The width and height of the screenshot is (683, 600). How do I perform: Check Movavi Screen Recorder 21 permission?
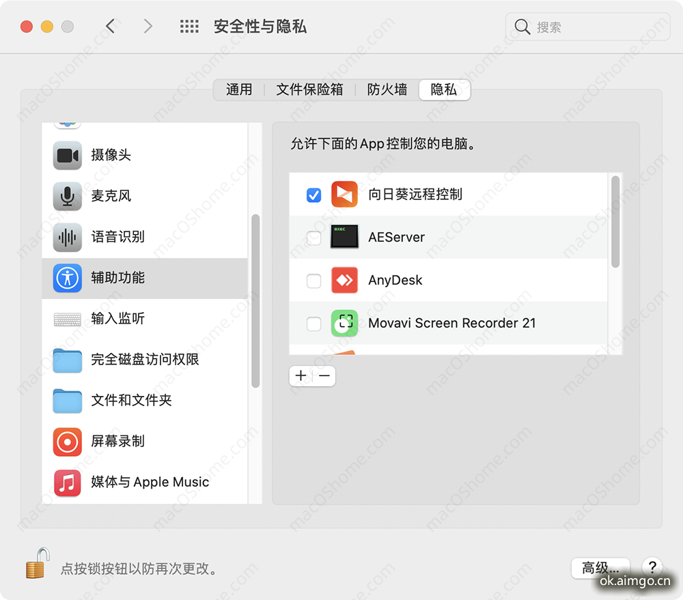(313, 324)
